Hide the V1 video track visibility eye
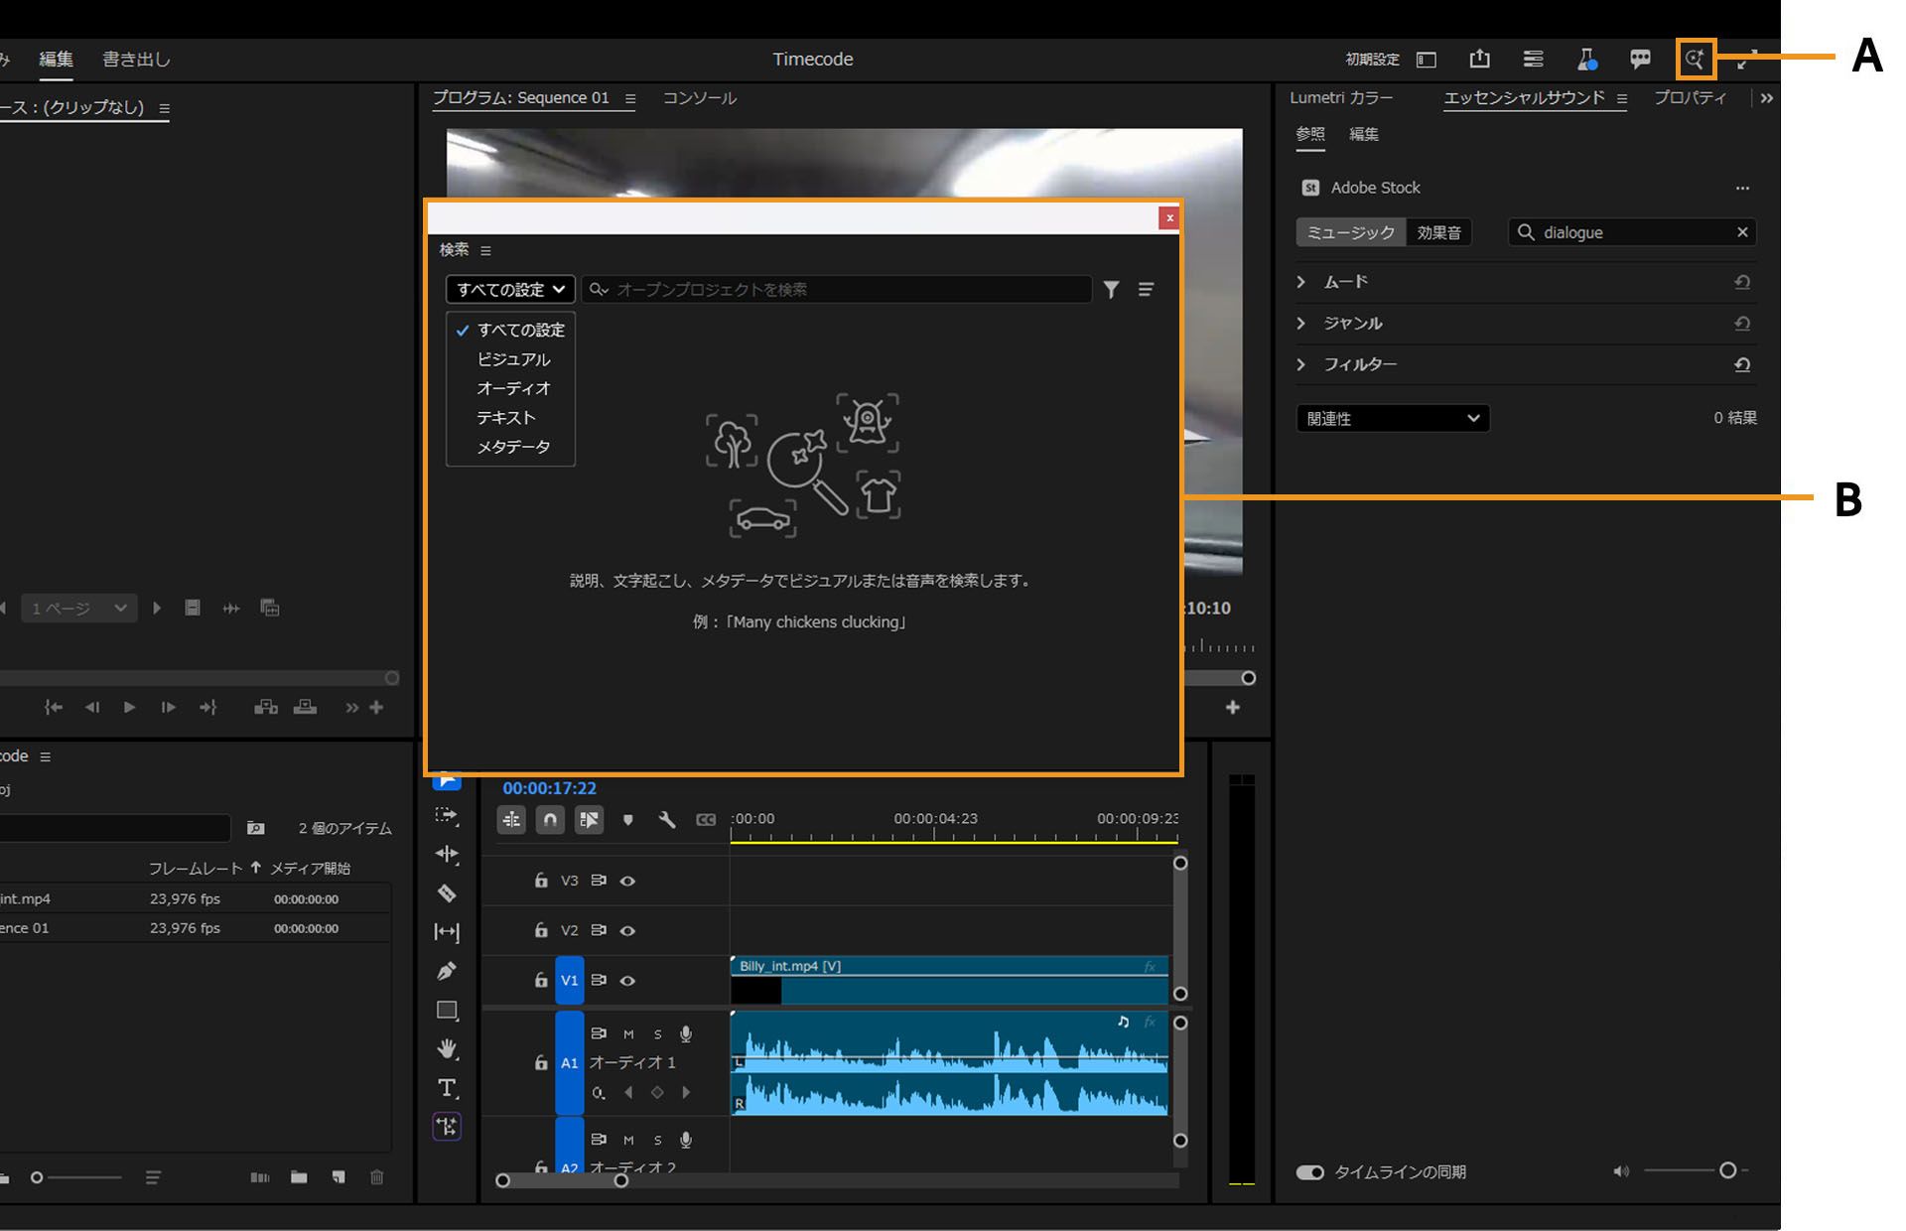Screen dimensions: 1906x1231 [627, 980]
